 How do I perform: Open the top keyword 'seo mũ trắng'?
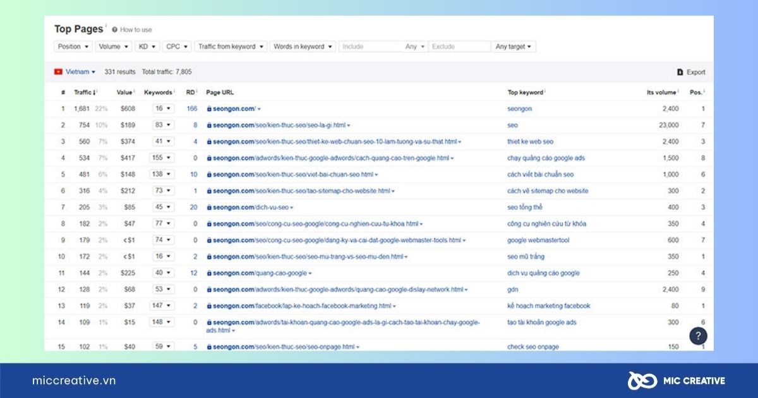tap(526, 256)
